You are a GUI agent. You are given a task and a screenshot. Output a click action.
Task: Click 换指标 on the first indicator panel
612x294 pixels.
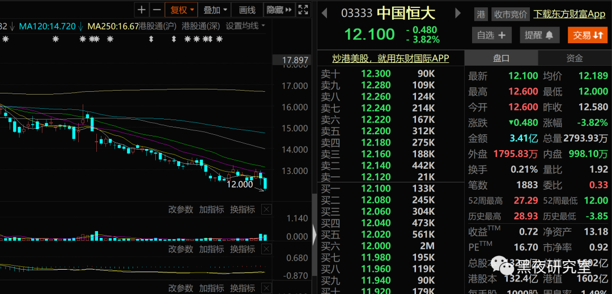tap(243, 210)
